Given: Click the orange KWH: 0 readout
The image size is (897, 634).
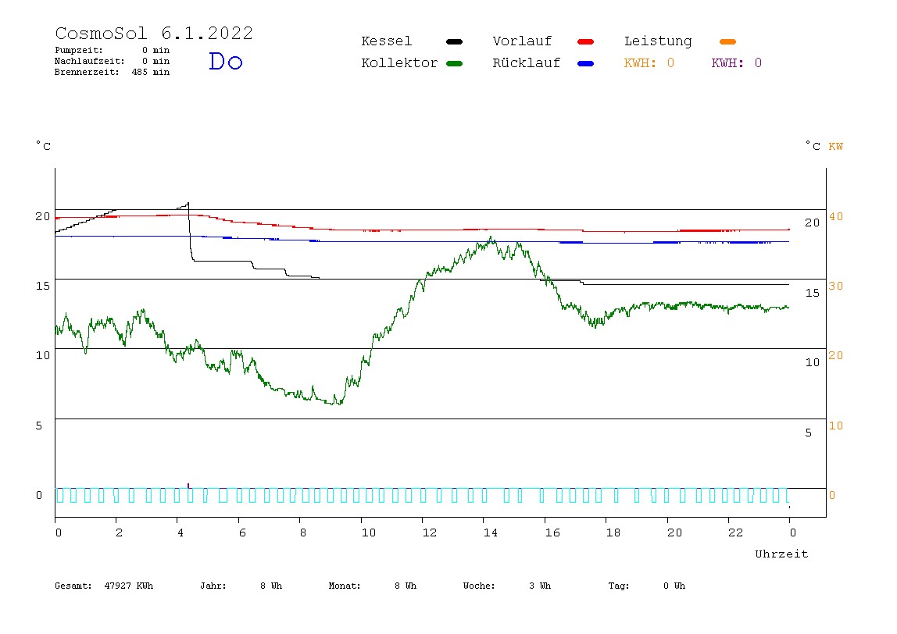Looking at the screenshot, I should point(649,63).
